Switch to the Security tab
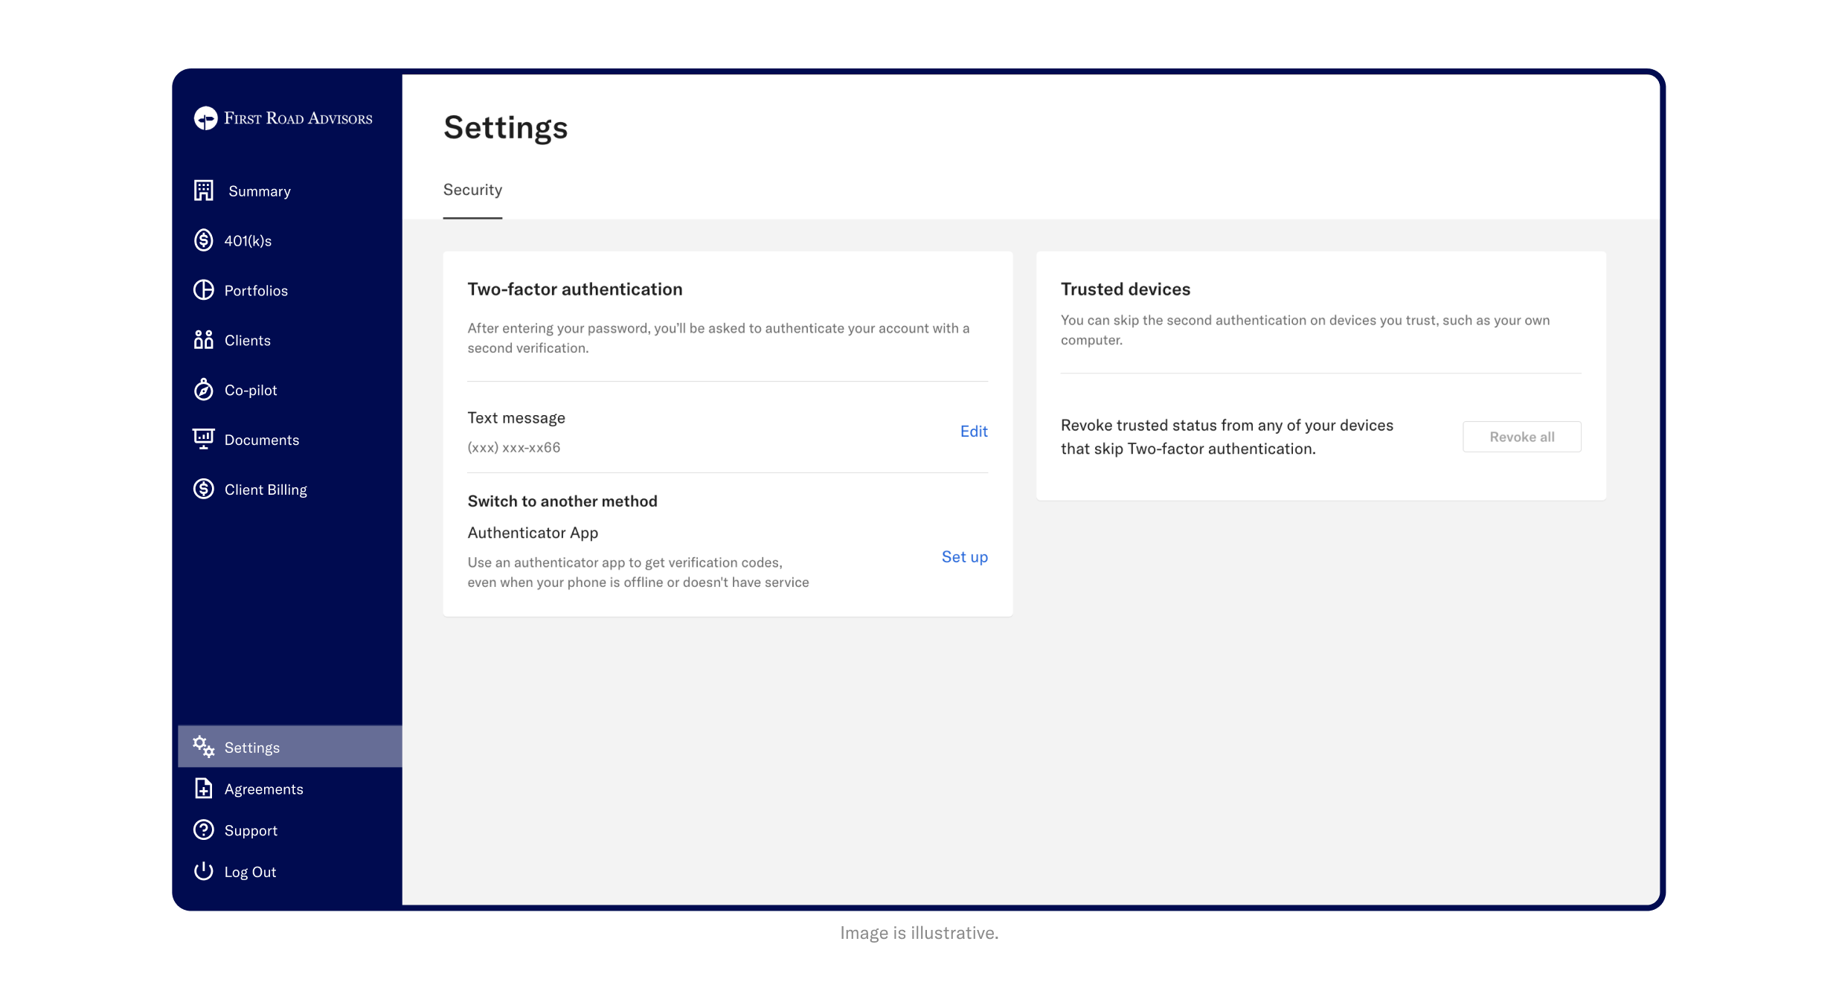This screenshot has height=982, width=1839. click(472, 190)
